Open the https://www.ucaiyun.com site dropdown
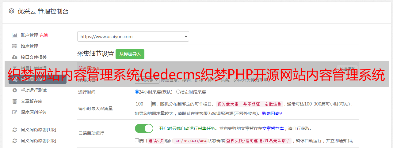Screen dimensions: 393x148 pos(133,36)
